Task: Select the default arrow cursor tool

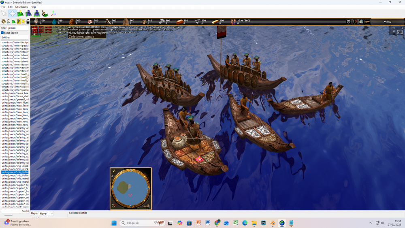Action: (x=4, y=14)
